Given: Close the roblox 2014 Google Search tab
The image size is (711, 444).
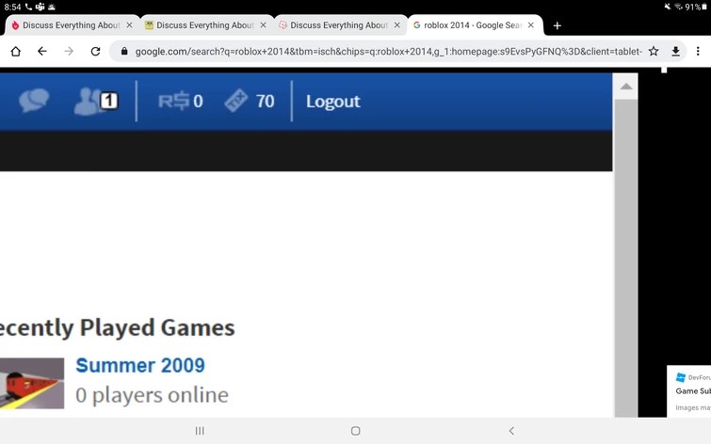Looking at the screenshot, I should (531, 25).
